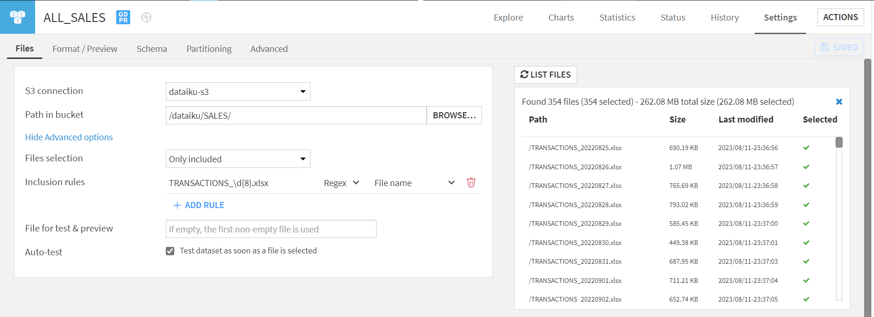Switch to the Charts tab
Image resolution: width=874 pixels, height=317 pixels.
pyautogui.click(x=561, y=17)
